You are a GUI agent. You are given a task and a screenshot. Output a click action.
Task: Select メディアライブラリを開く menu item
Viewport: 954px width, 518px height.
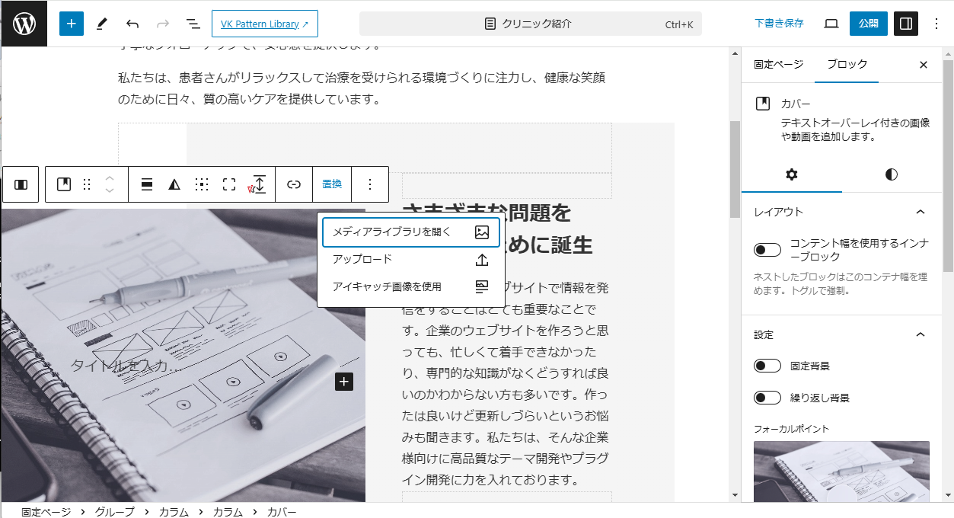[x=410, y=232]
